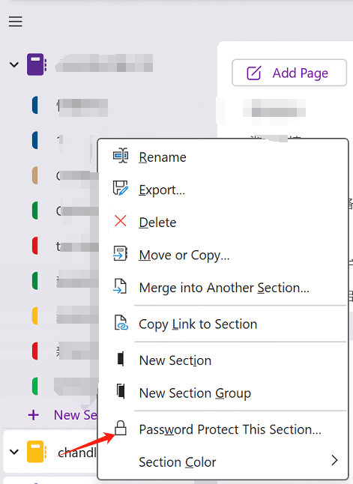Open the hamburger navigation menu
Viewport: 353px width, 484px height.
tap(15, 22)
